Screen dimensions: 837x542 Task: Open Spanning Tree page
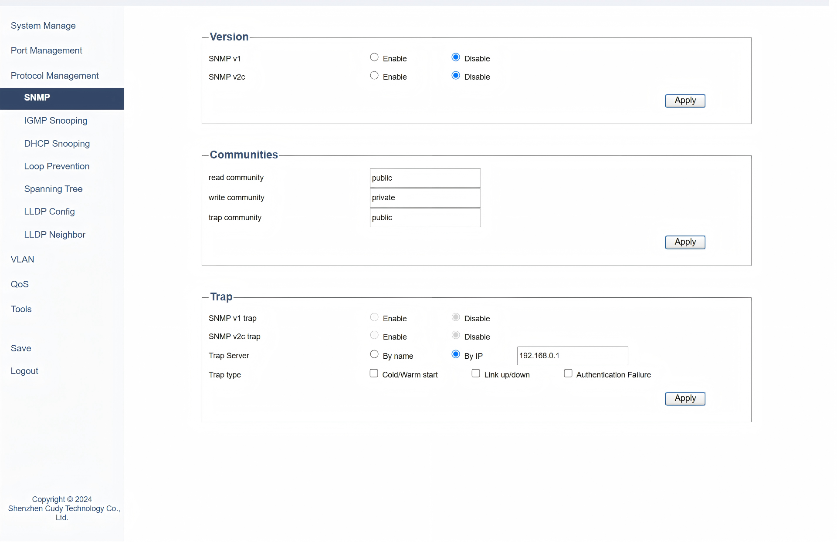[53, 189]
